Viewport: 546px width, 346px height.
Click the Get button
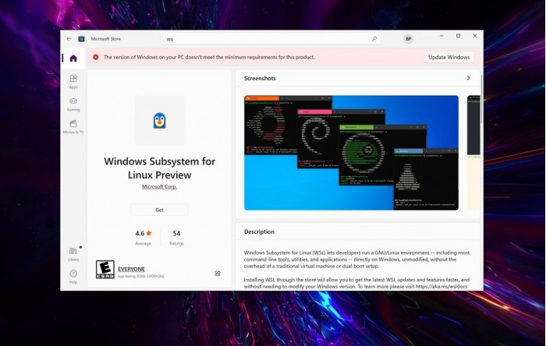159,210
